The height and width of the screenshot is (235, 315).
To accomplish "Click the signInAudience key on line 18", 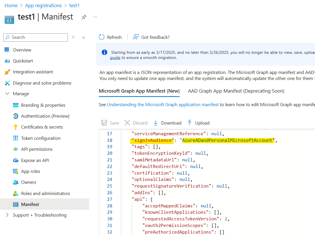I will tap(153, 140).
